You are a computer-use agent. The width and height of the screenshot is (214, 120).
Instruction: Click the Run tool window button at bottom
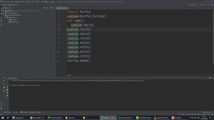click(x=15, y=112)
